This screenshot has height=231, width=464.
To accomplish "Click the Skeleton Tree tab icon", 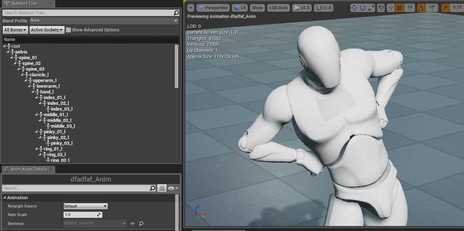I will (x=6, y=4).
